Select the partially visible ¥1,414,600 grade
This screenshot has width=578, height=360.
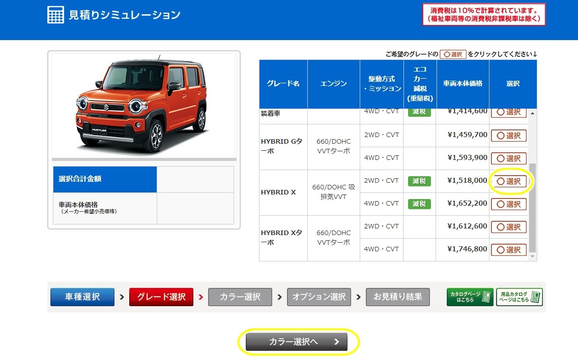click(x=509, y=113)
